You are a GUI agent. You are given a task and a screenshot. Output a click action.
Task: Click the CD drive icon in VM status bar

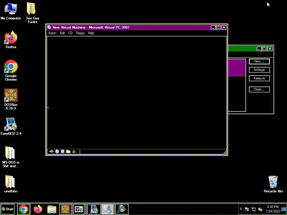[x=57, y=151]
